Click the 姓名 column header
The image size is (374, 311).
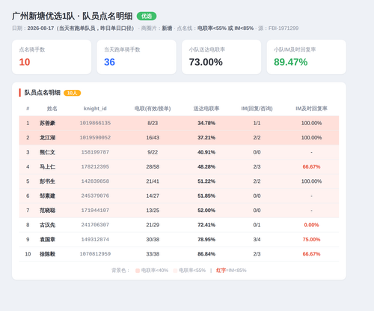point(52,109)
